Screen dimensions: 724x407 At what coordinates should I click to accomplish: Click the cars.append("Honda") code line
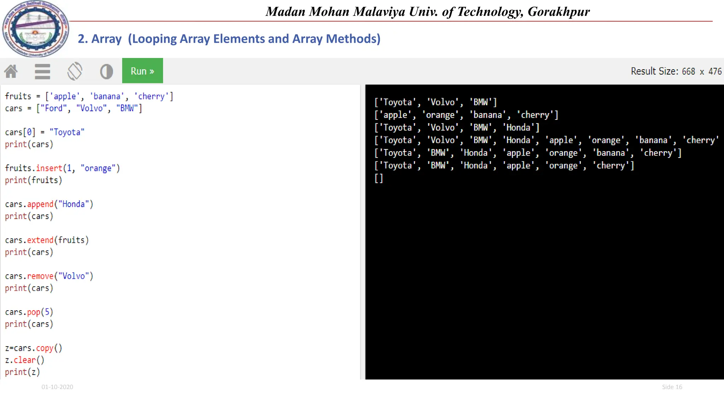[x=49, y=204]
